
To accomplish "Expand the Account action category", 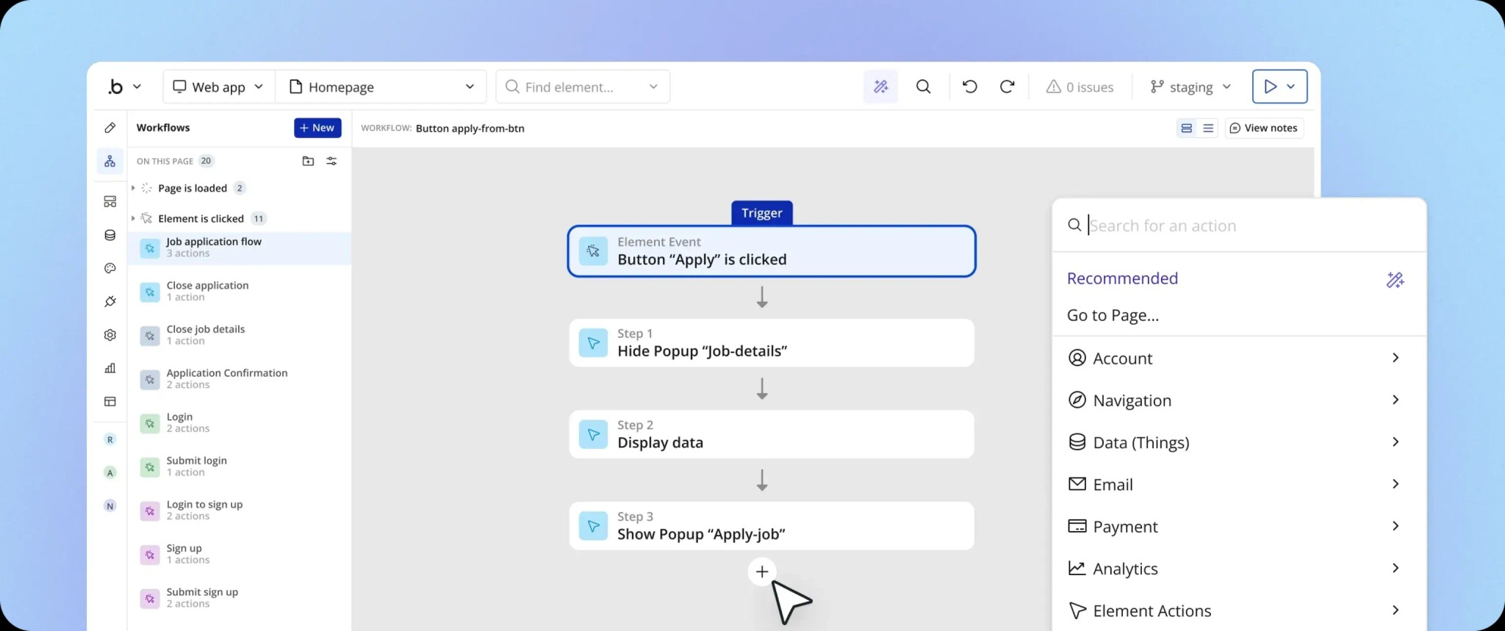I will (x=1239, y=358).
